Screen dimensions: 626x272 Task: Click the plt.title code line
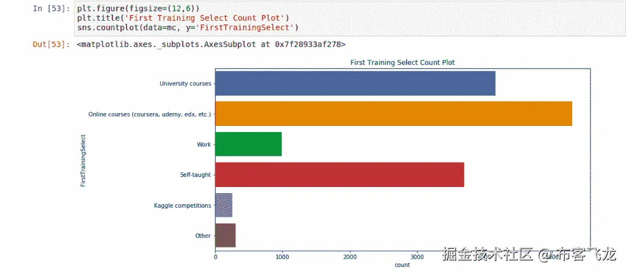[x=183, y=18]
